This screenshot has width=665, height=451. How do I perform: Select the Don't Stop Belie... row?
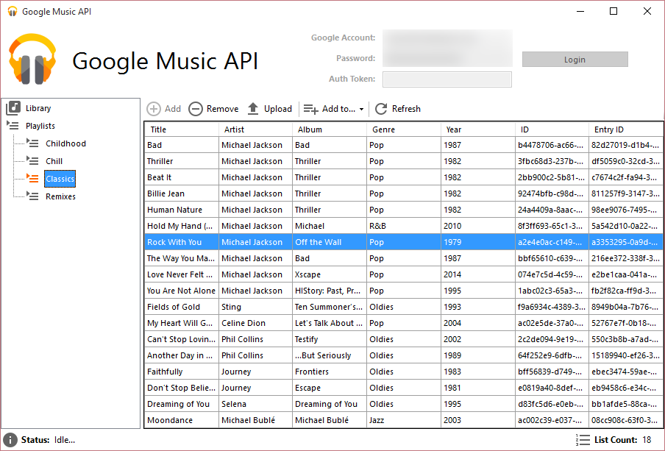tap(403, 388)
